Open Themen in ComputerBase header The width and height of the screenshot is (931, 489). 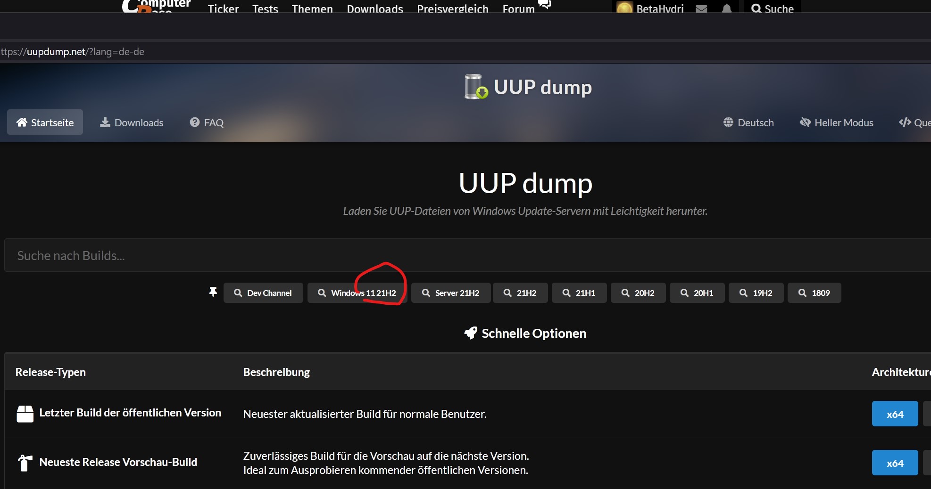312,8
